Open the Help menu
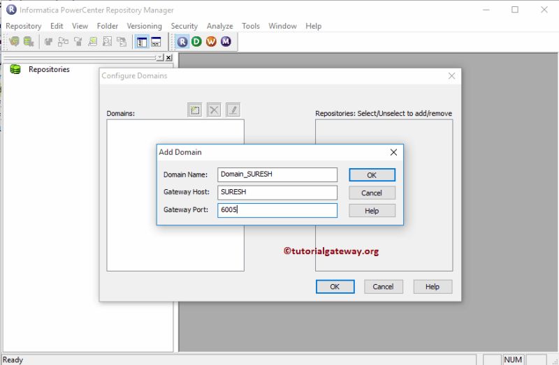Screen dimensions: 559x365 (x=313, y=26)
